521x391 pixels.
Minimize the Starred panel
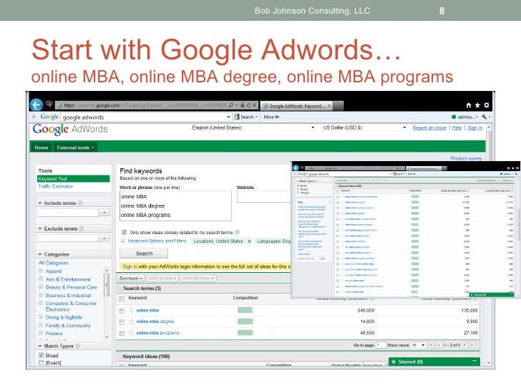(474, 361)
